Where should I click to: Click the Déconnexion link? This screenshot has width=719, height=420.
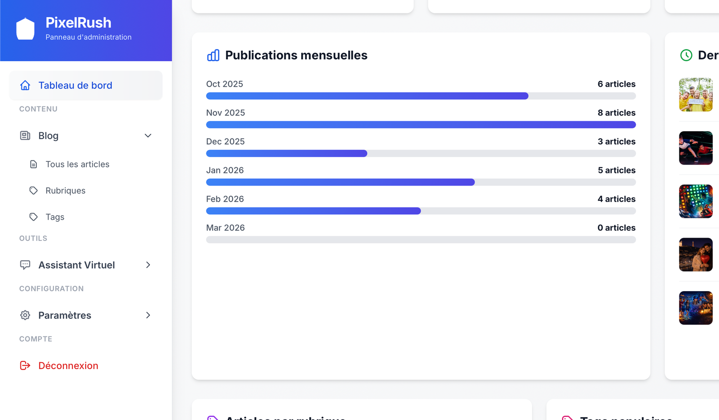click(68, 366)
